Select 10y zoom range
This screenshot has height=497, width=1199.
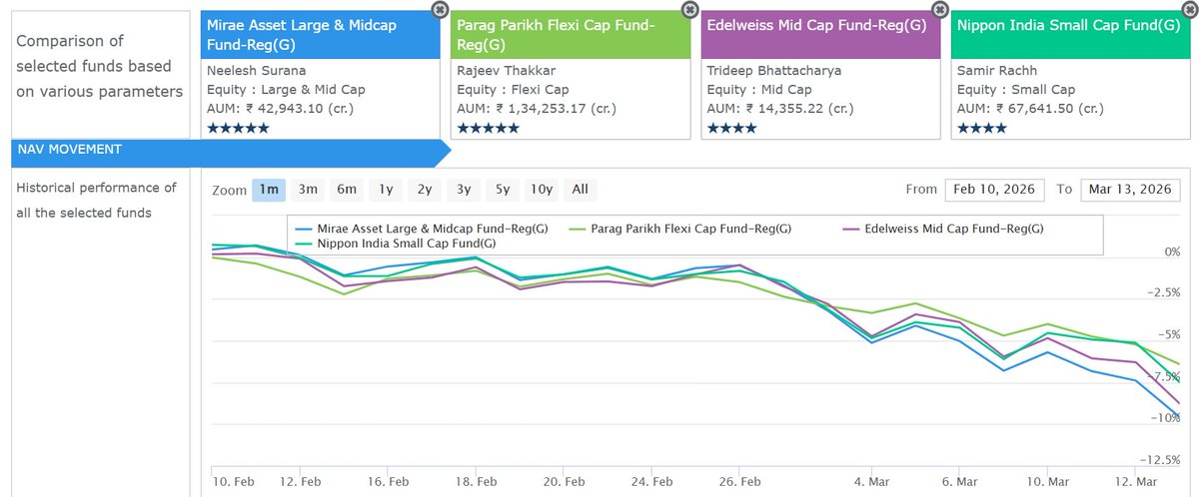(x=542, y=190)
